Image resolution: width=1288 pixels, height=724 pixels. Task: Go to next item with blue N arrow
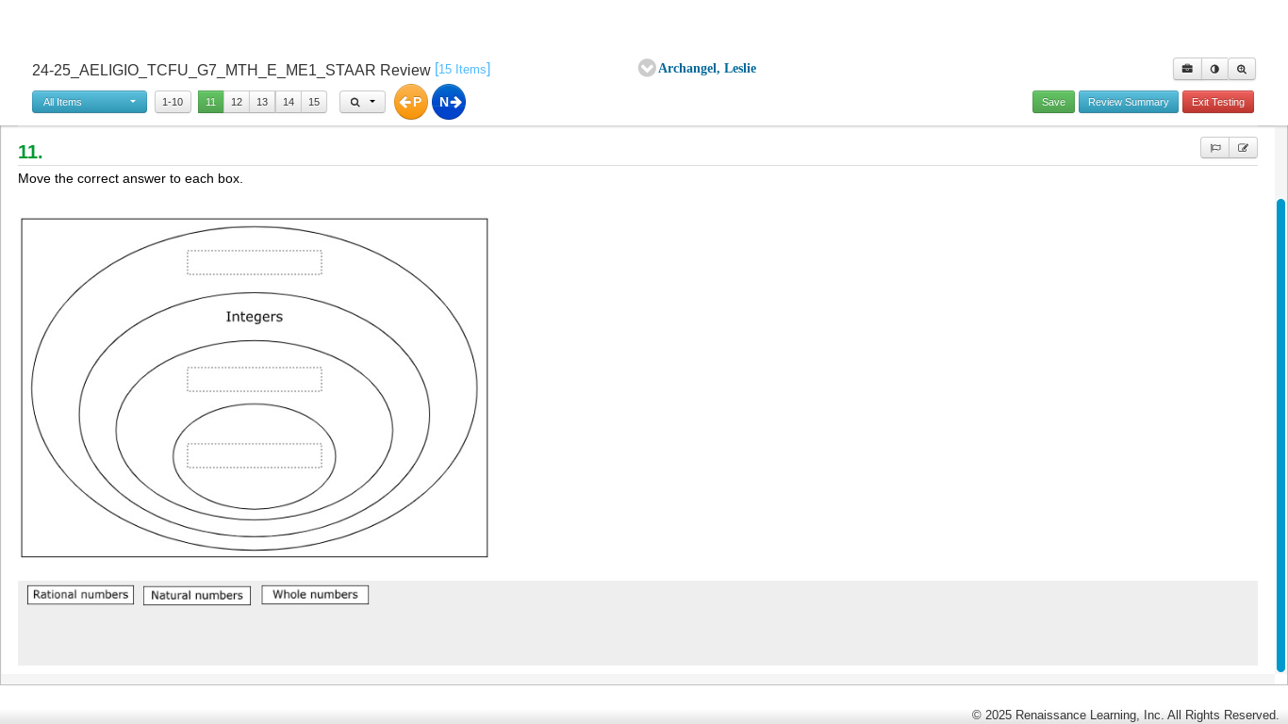449,102
